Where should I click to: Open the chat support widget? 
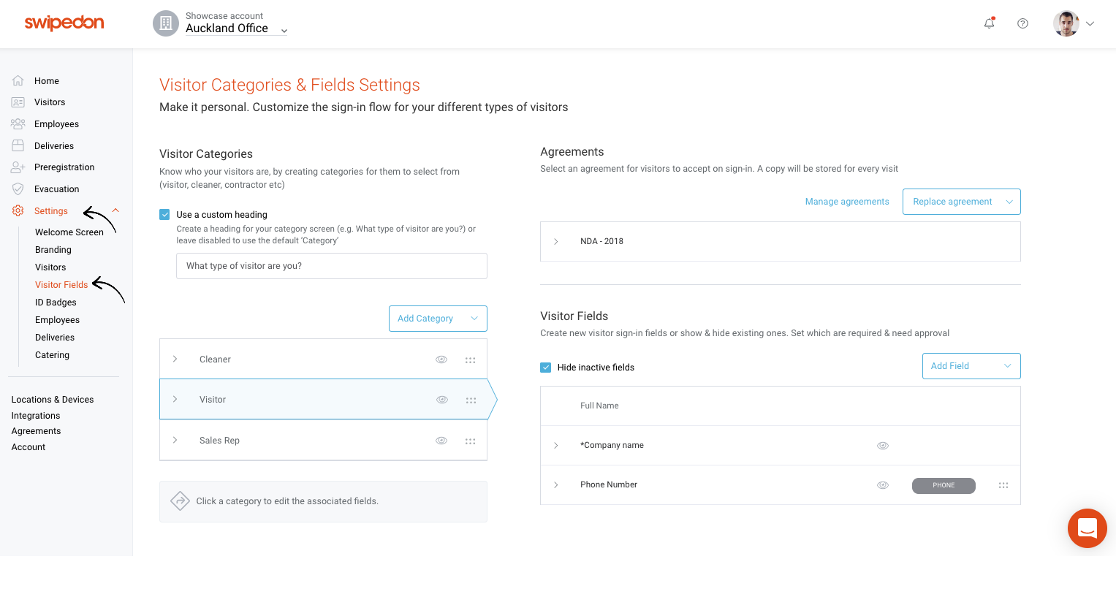[x=1087, y=528]
